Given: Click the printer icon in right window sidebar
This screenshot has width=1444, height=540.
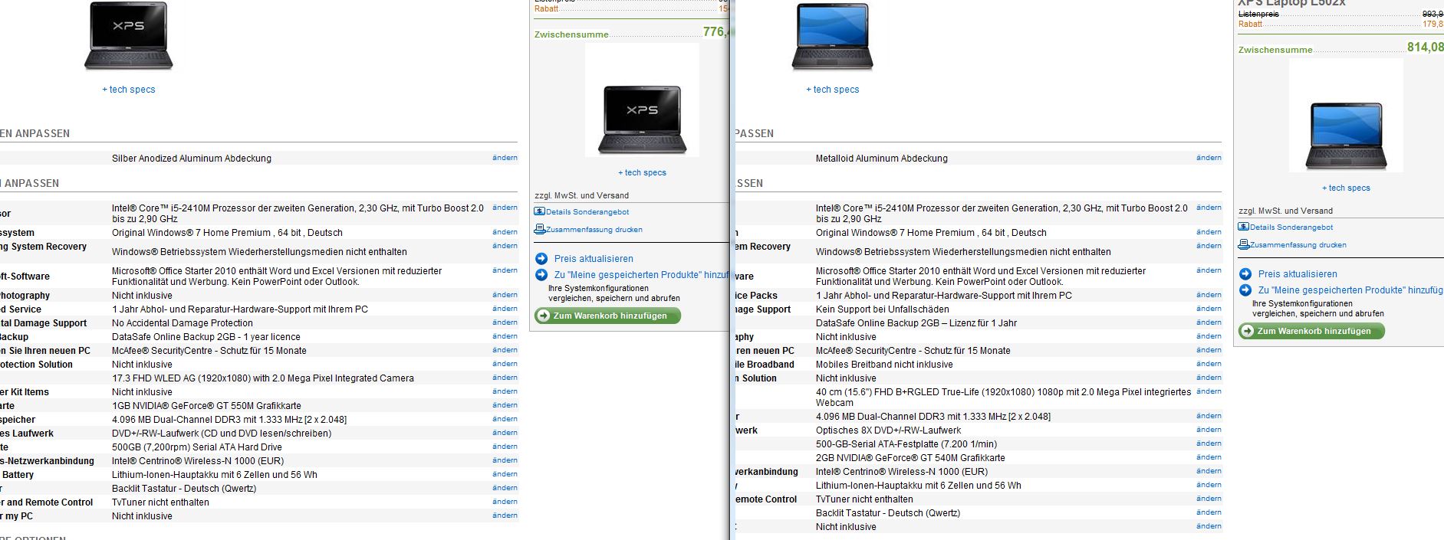Looking at the screenshot, I should point(1244,244).
